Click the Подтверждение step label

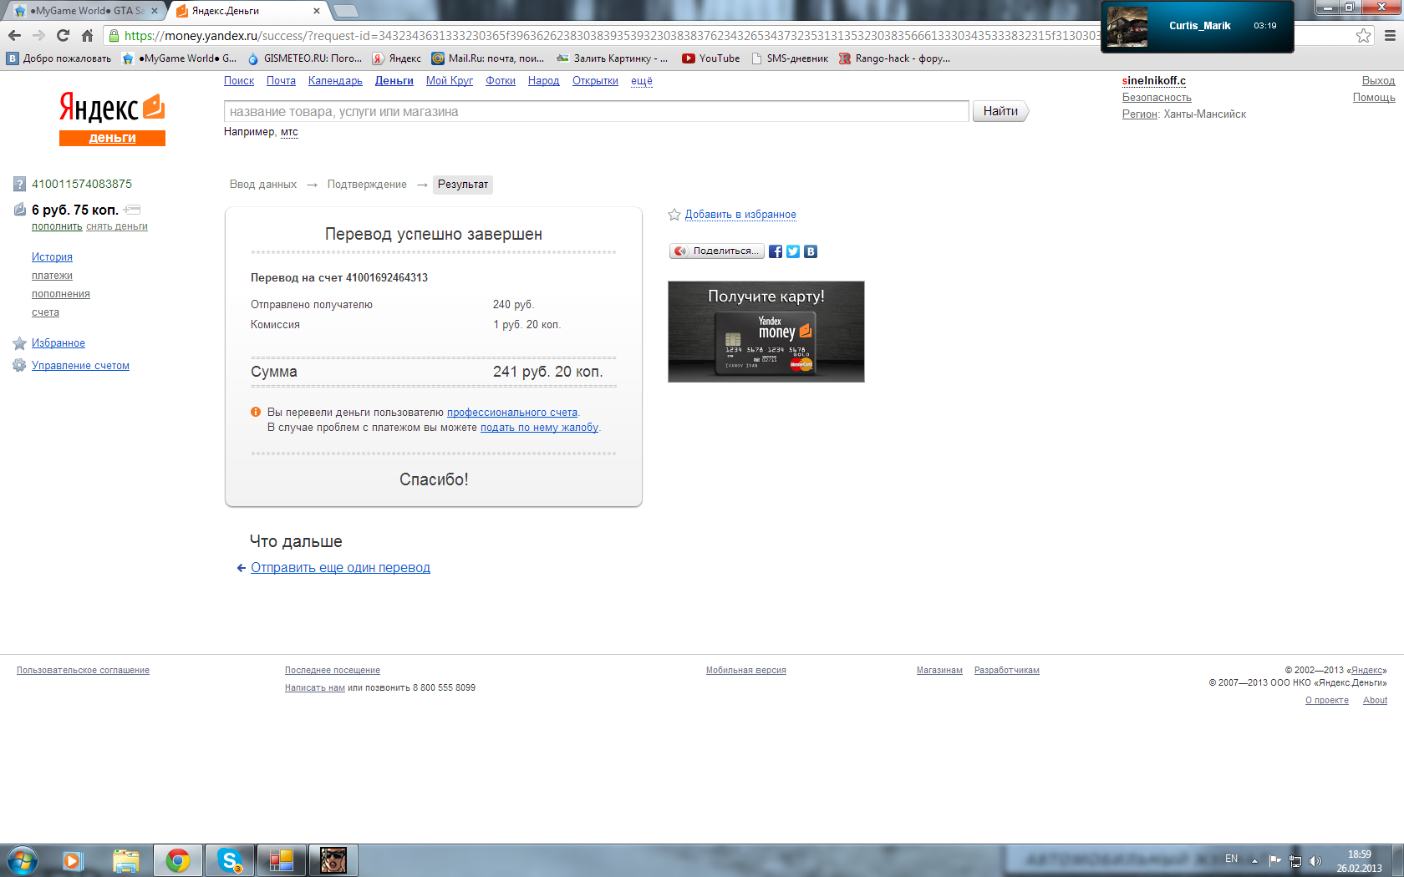[367, 185]
